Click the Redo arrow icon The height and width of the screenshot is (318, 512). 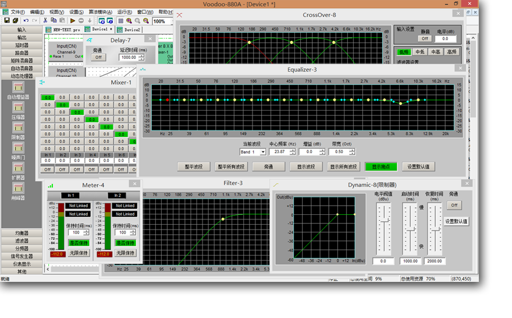pos(34,20)
